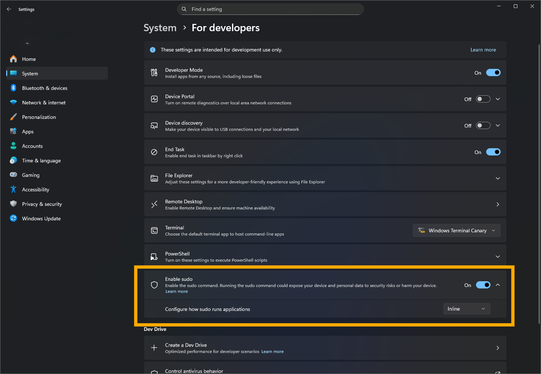Image resolution: width=541 pixels, height=374 pixels.
Task: Disable the Enable sudo switch
Action: click(x=483, y=285)
